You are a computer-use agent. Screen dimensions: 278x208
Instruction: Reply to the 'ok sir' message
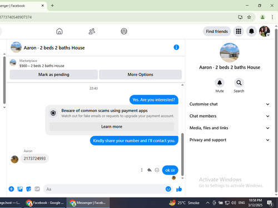point(150,170)
